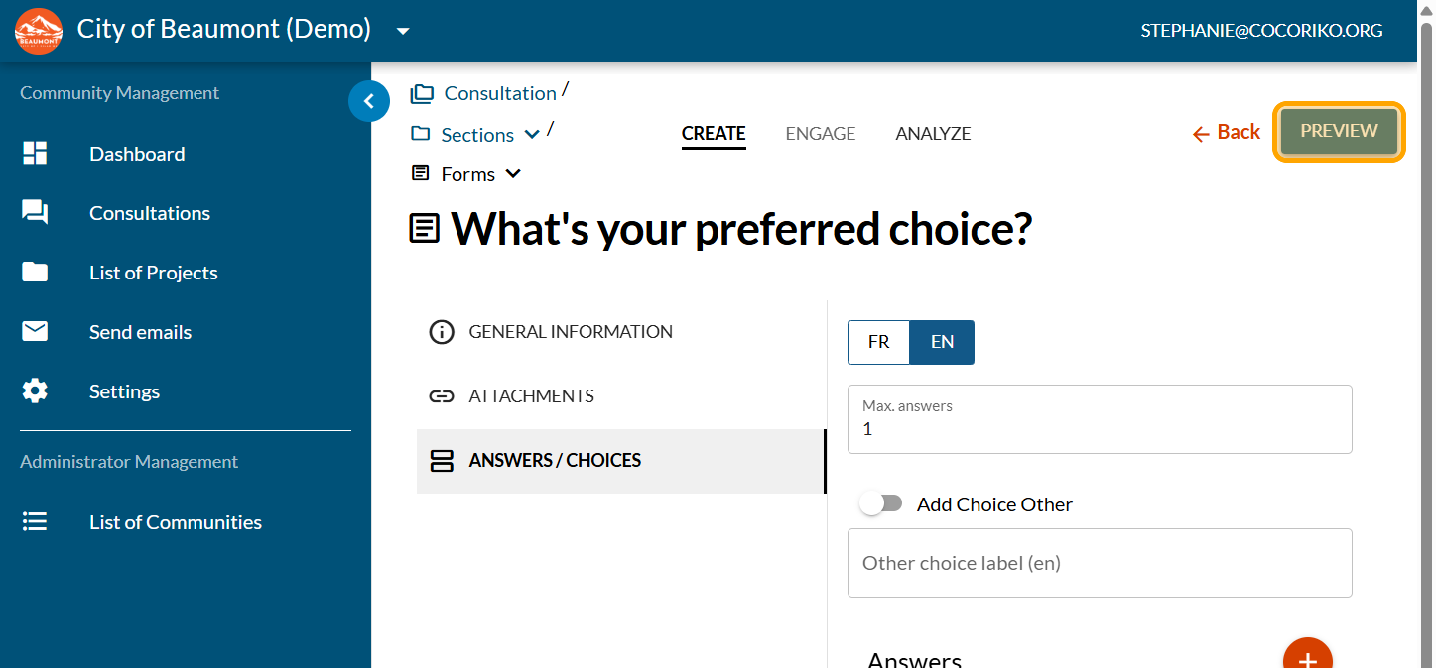The width and height of the screenshot is (1436, 668).
Task: Click the PREVIEW button
Action: [1339, 131]
